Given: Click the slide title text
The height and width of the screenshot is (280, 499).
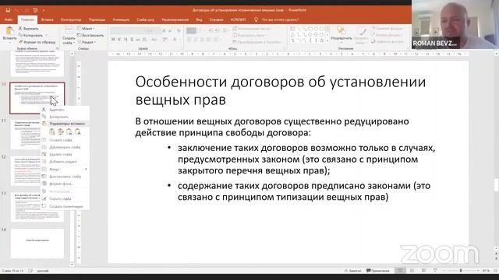Looking at the screenshot, I should click(281, 90).
